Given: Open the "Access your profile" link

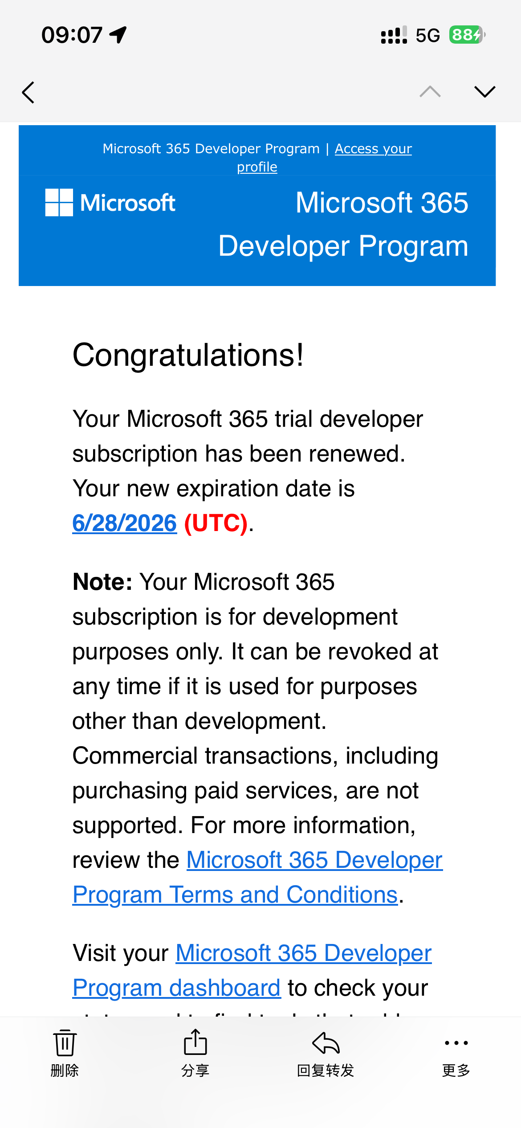Looking at the screenshot, I should 373,149.
